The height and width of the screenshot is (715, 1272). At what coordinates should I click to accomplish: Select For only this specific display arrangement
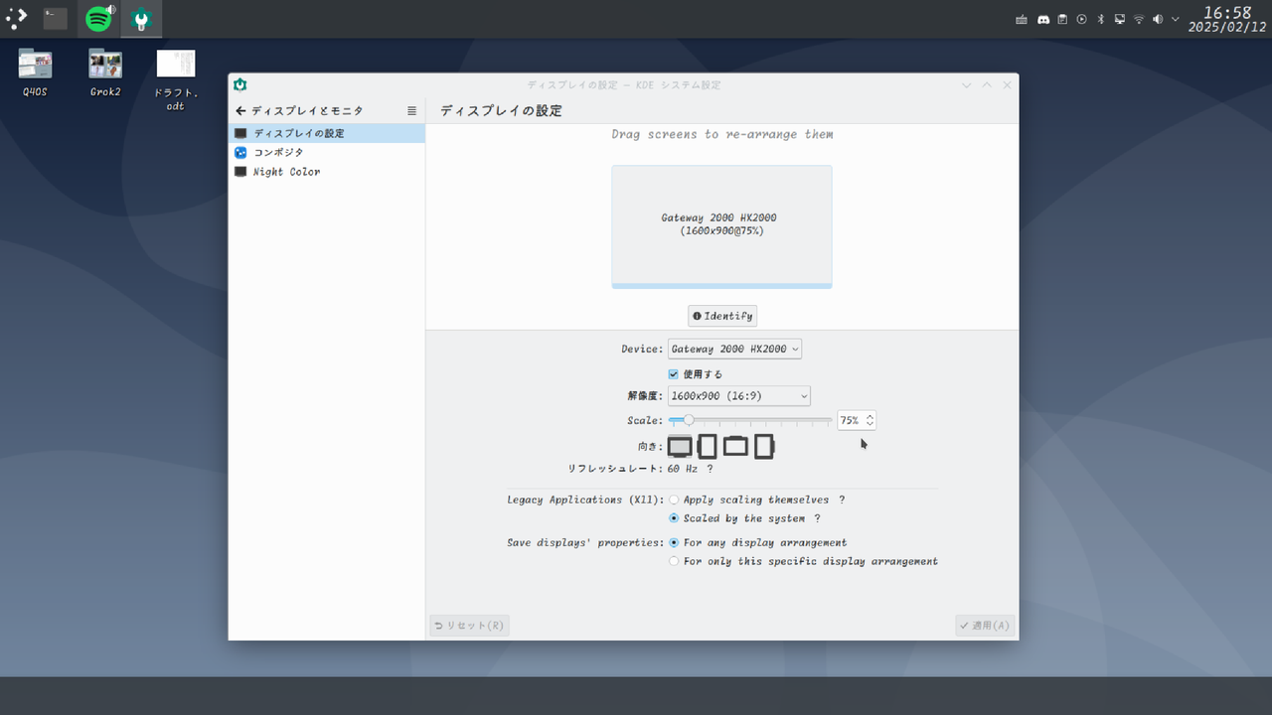[674, 561]
